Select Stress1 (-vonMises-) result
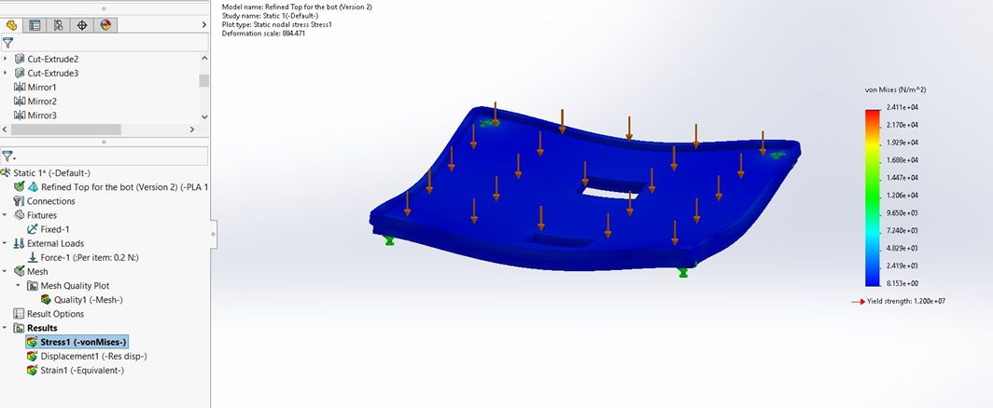The height and width of the screenshot is (408, 993). [x=84, y=342]
